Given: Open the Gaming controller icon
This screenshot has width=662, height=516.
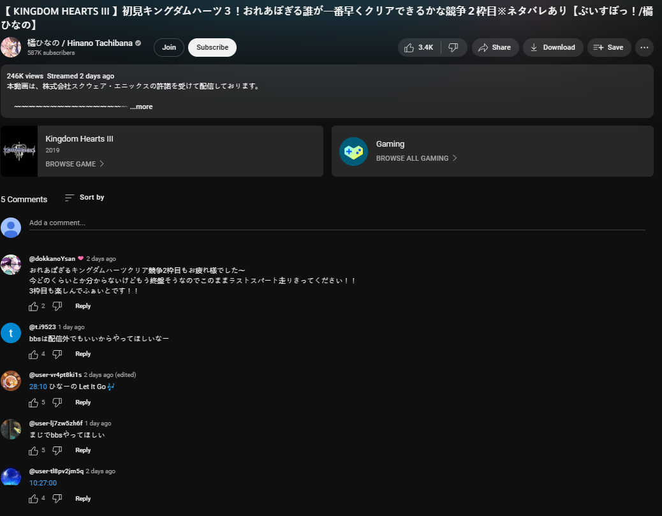Looking at the screenshot, I should coord(353,151).
